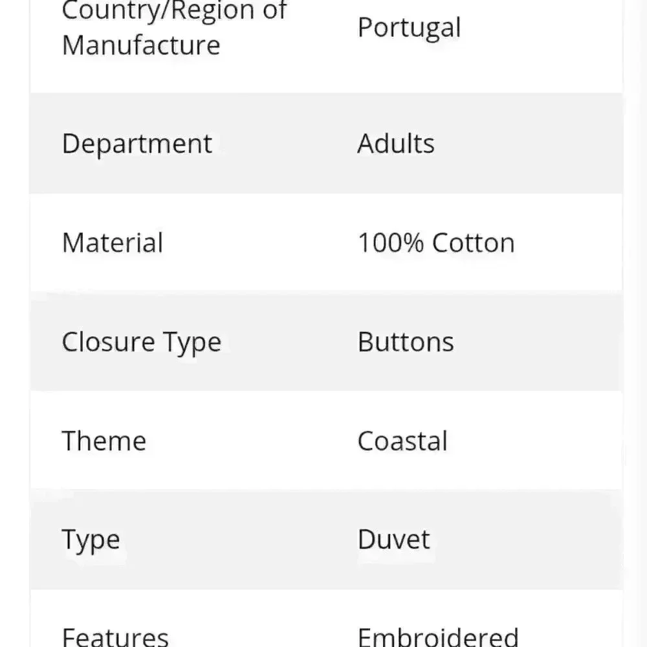Click the word Type after Closure
This screenshot has width=647, height=647.
192,344
